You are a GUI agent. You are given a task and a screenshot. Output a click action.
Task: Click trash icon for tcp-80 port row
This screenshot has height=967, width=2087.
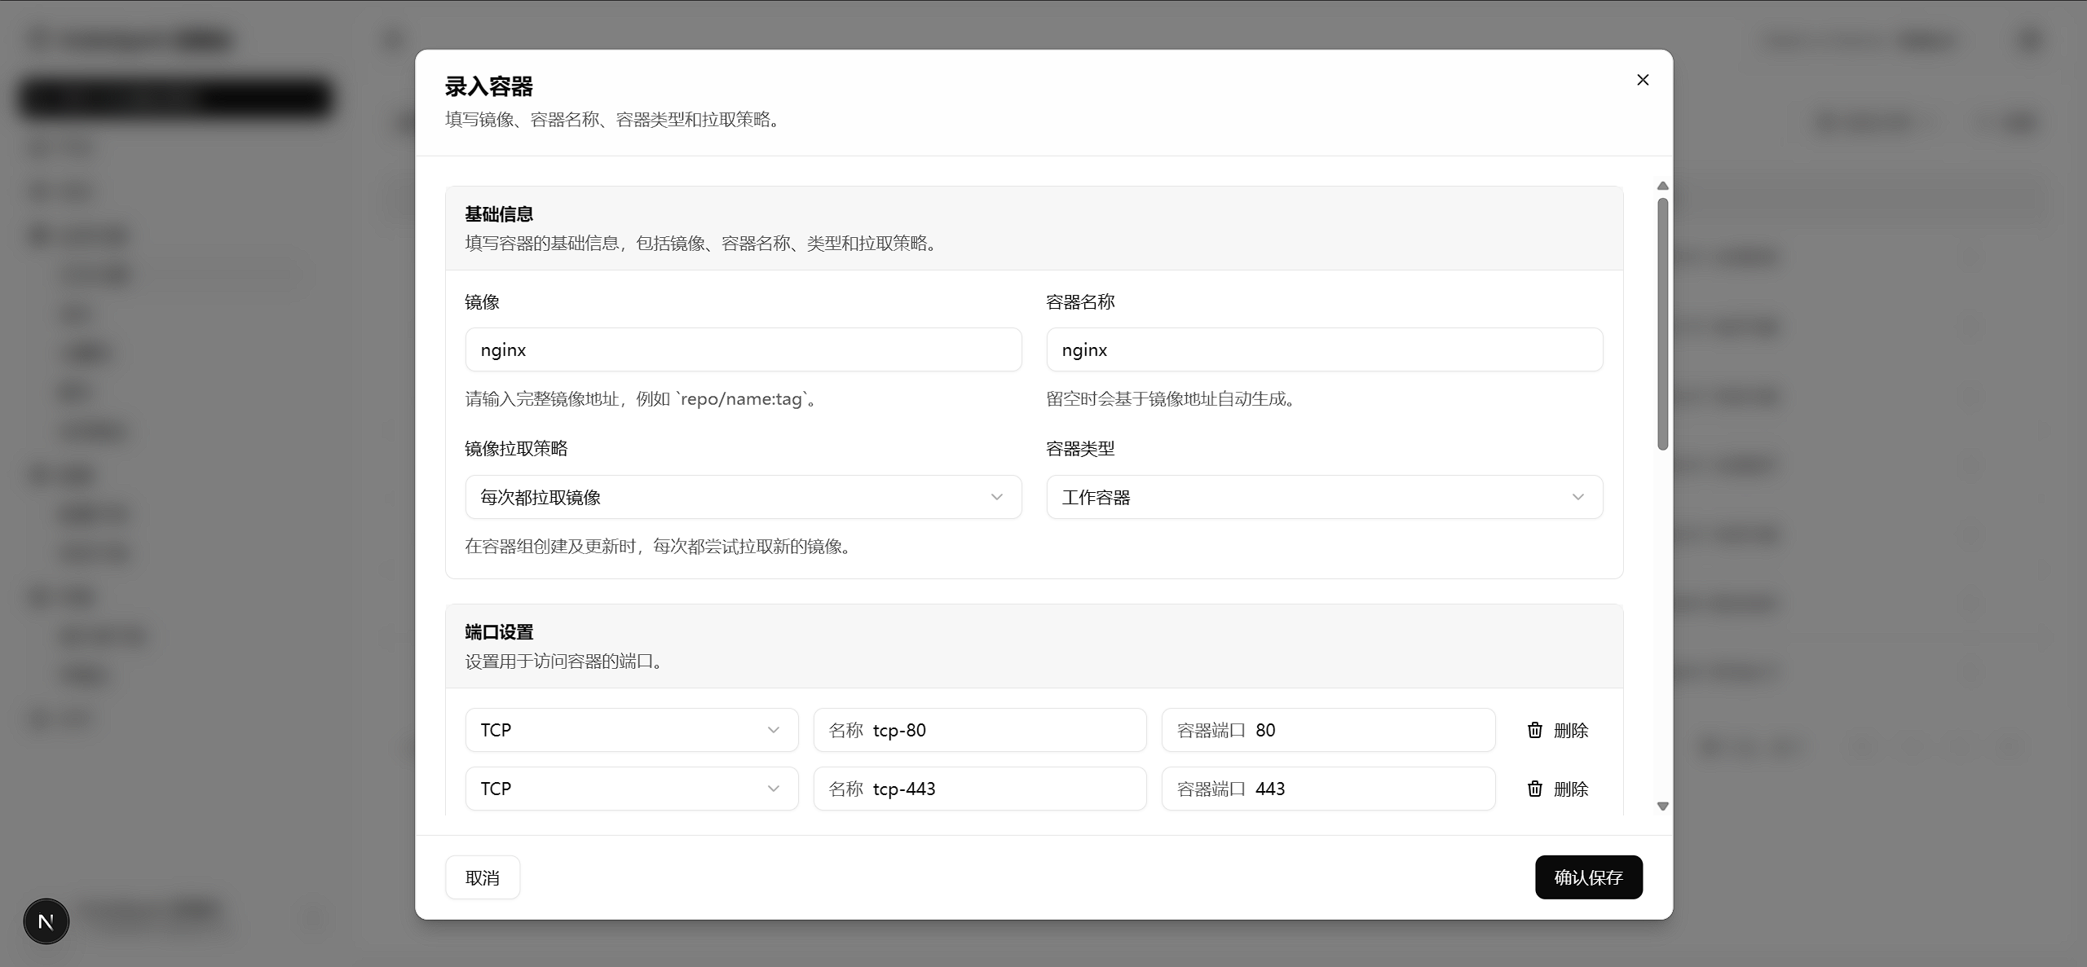1535,730
